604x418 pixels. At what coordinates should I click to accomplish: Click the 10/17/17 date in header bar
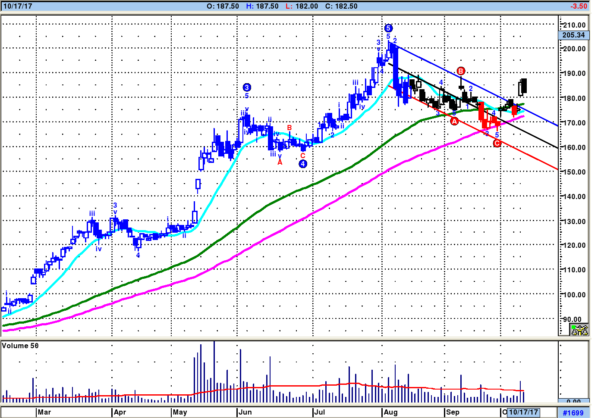click(18, 6)
